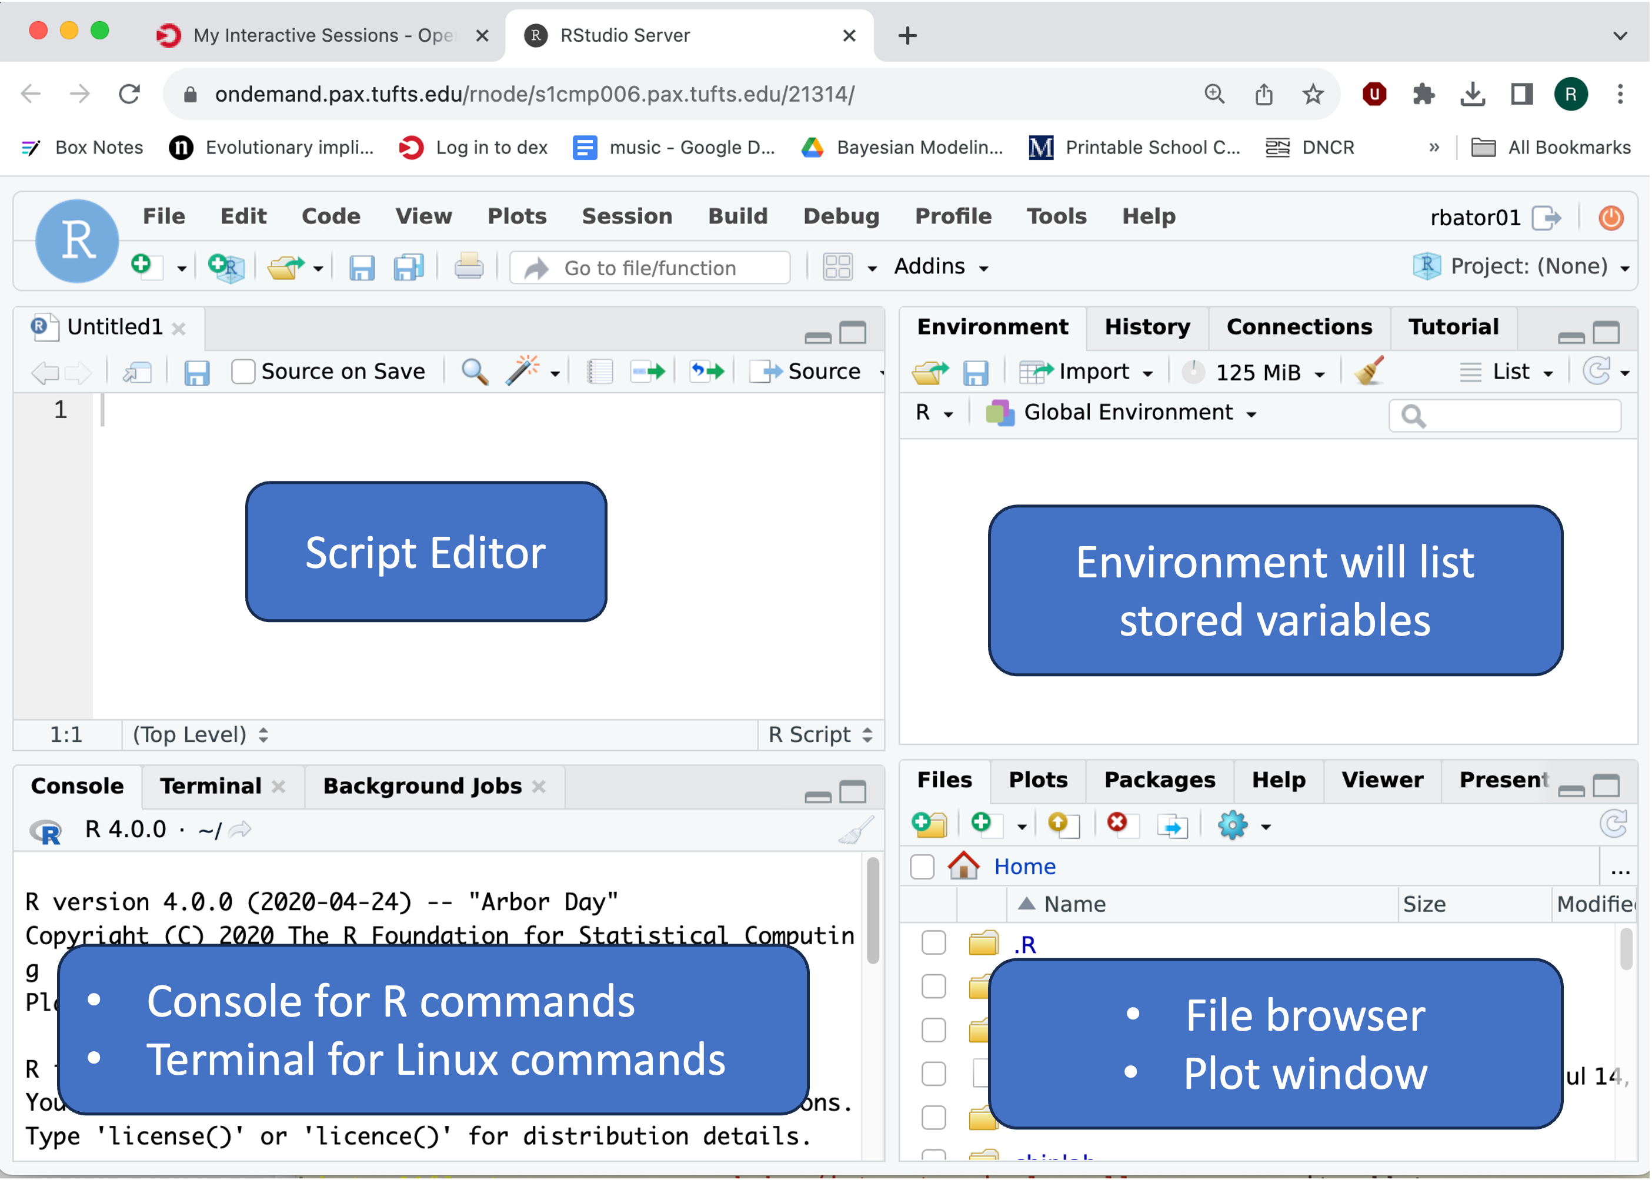Clear environment with the broom icon
The image size is (1652, 1180).
tap(1369, 372)
